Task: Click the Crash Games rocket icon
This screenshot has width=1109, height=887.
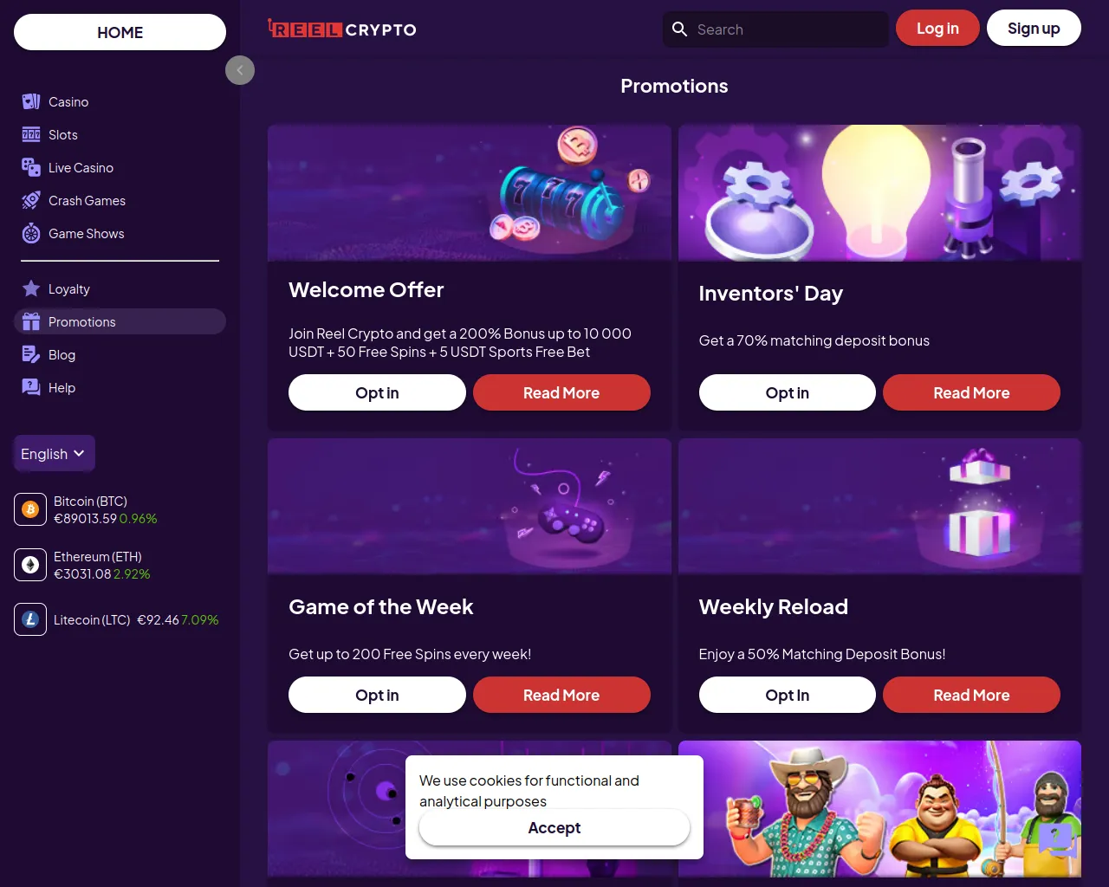Action: [31, 201]
